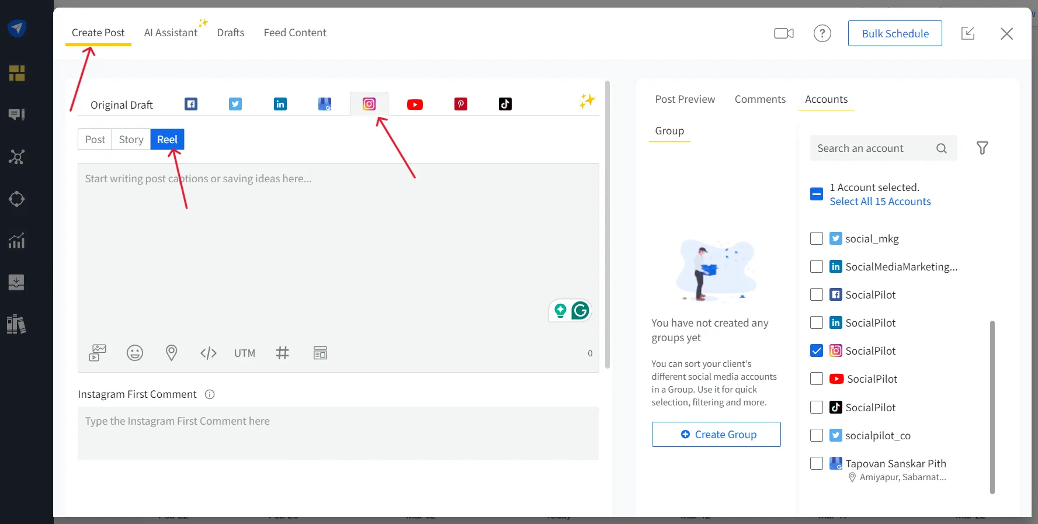Select the TikTok platform tab icon
Viewport: 1038px width, 524px height.
[x=505, y=105]
